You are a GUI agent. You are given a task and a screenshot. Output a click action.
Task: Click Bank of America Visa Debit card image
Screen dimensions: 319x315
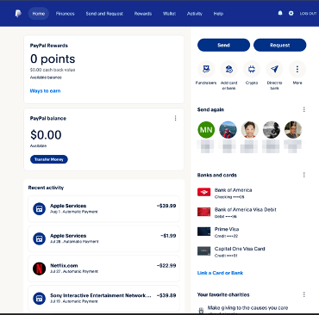coord(203,212)
